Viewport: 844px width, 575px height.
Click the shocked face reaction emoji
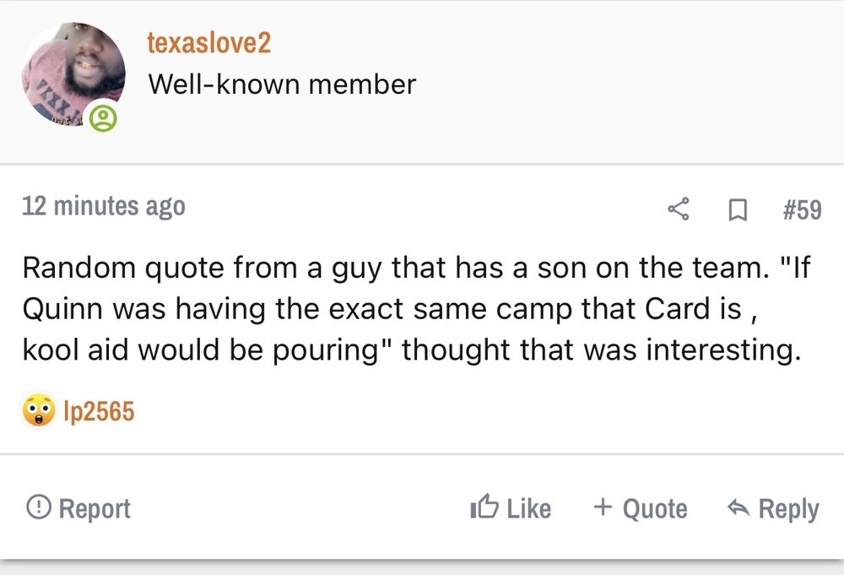38,411
